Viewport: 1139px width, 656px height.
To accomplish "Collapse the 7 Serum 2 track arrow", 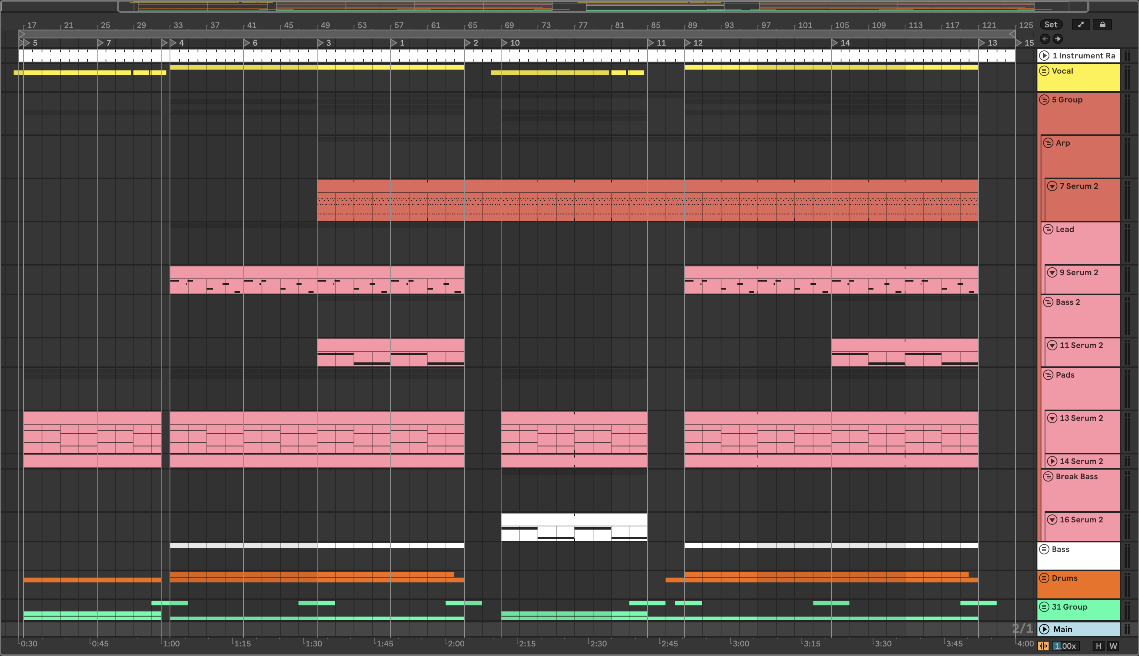I will point(1052,186).
